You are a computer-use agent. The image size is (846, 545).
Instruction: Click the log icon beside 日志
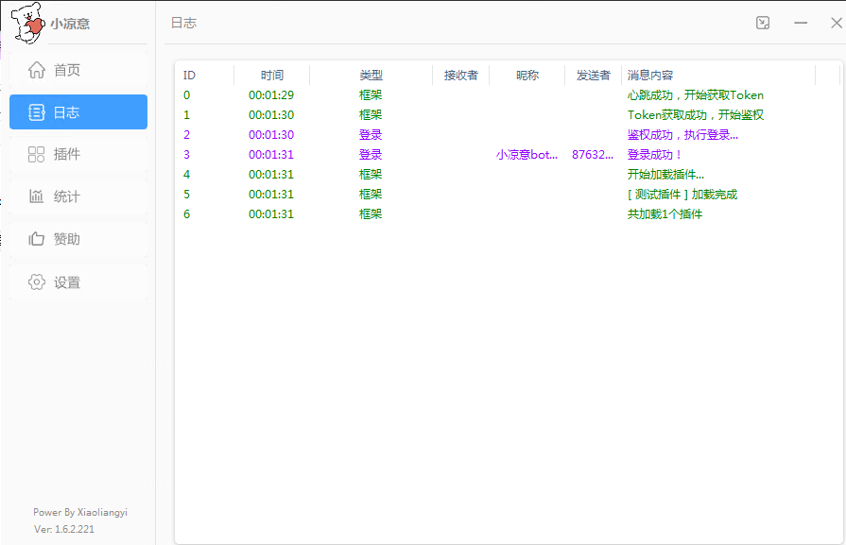pyautogui.click(x=37, y=112)
